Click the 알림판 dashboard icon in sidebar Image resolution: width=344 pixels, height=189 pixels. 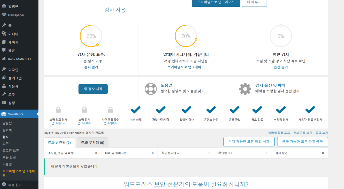[x=4, y=6]
